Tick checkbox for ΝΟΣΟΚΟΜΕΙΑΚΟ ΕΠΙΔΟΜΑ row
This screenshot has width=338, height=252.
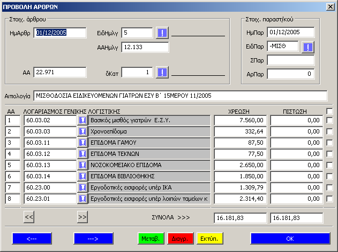click(x=329, y=165)
